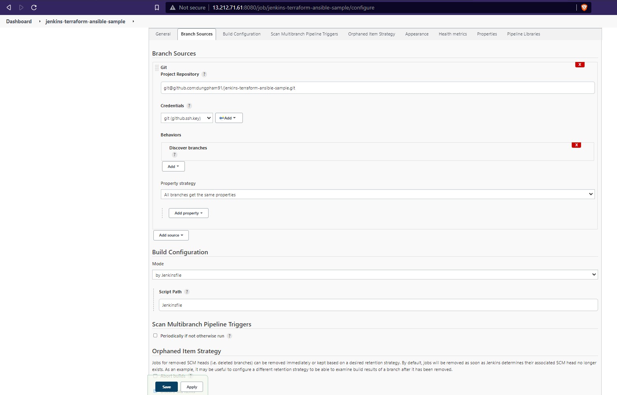Open the Add behaviors dropdown
Screen dimensions: 617x395
coord(173,166)
